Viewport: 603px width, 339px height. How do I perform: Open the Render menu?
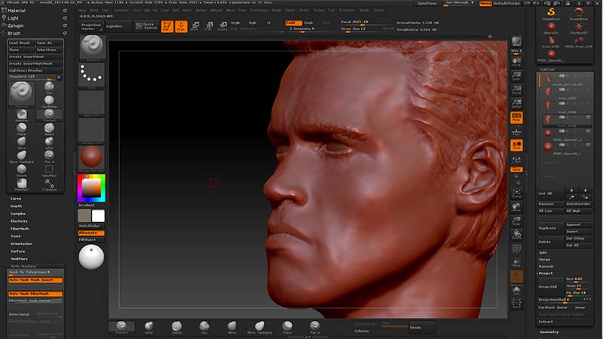(x=277, y=11)
